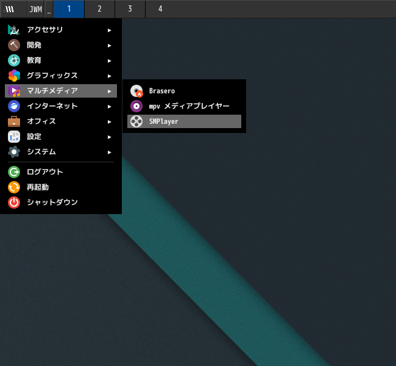Select the 教育 menu entry
Viewport: 396px width, 366px height.
coord(61,60)
